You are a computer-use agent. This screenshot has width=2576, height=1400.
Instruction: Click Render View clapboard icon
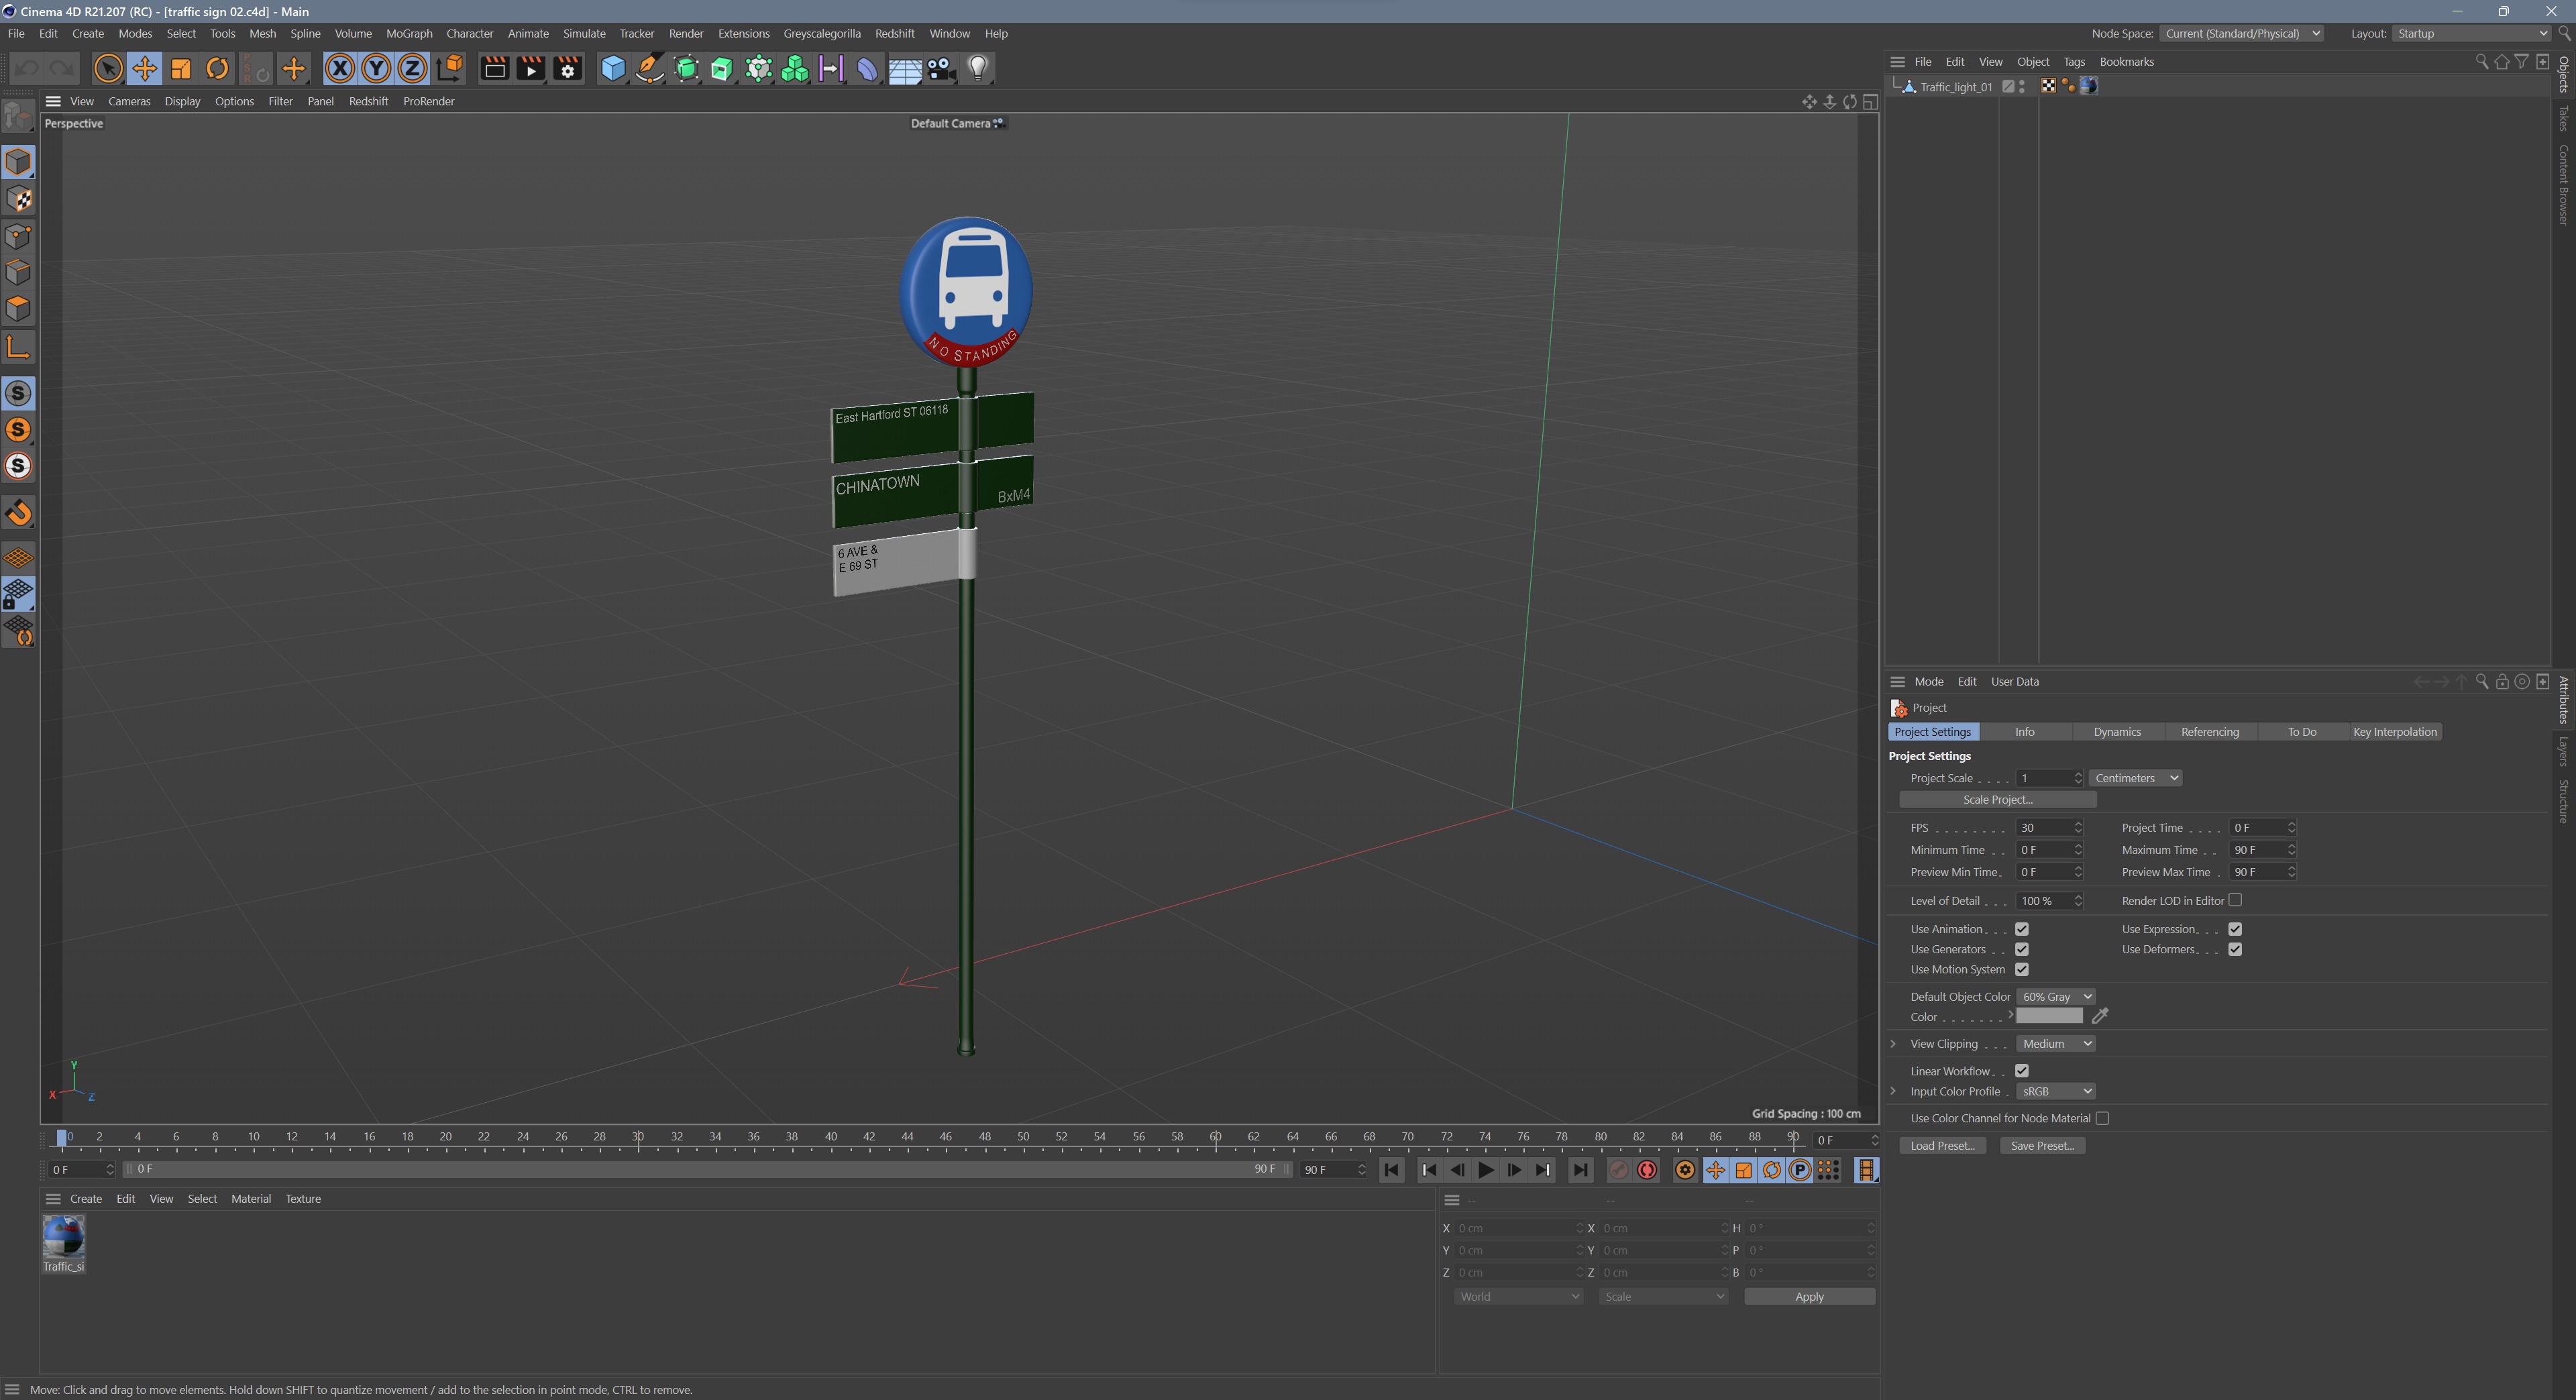(x=494, y=68)
